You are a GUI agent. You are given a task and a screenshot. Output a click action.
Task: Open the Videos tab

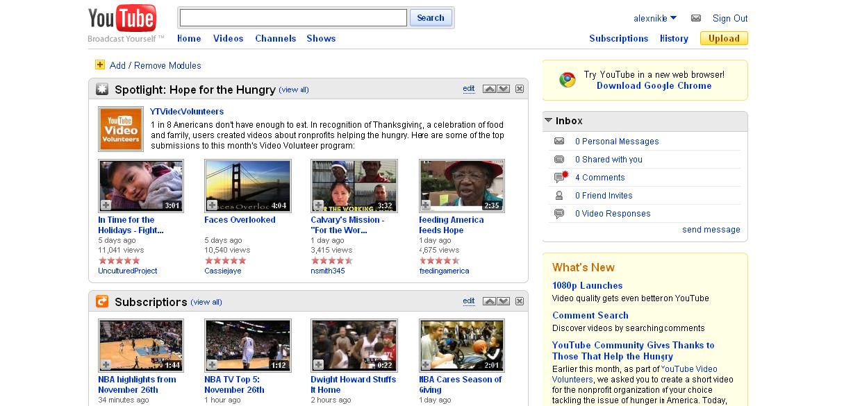click(228, 38)
